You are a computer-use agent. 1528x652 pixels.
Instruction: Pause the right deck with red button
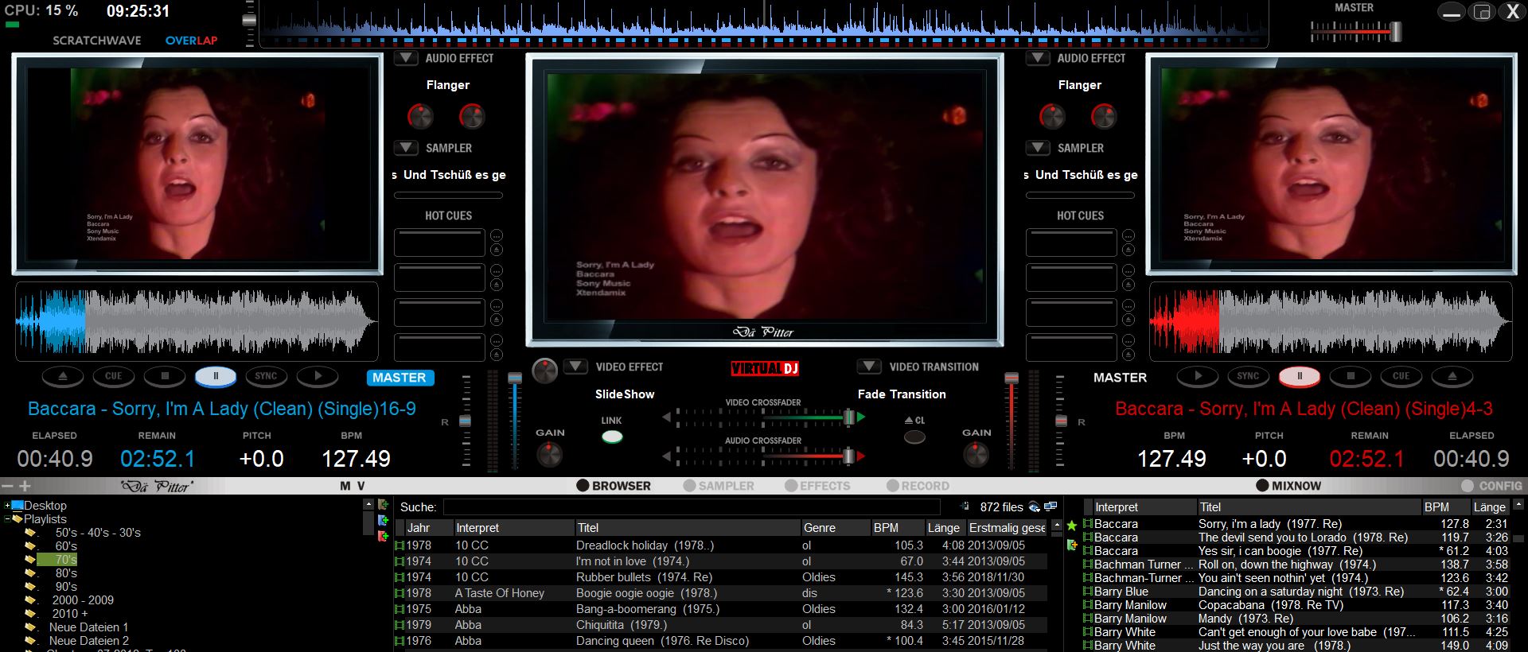click(x=1300, y=376)
